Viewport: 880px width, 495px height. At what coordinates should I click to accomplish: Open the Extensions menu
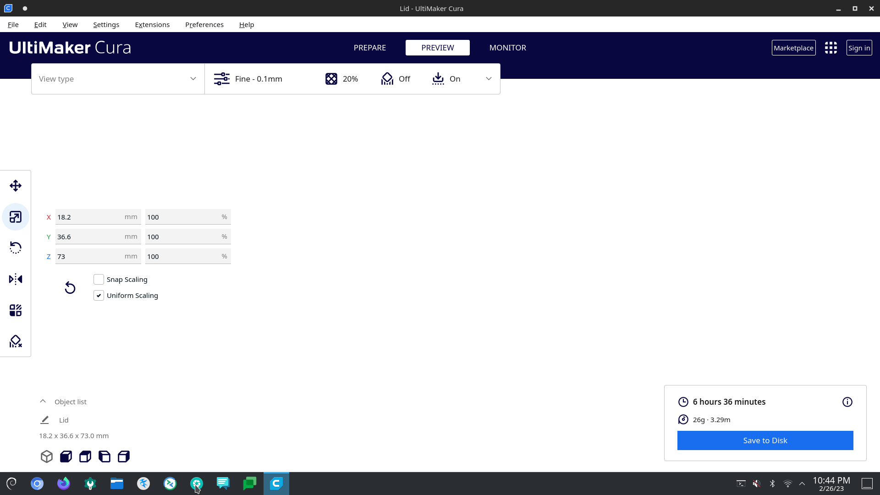[152, 24]
